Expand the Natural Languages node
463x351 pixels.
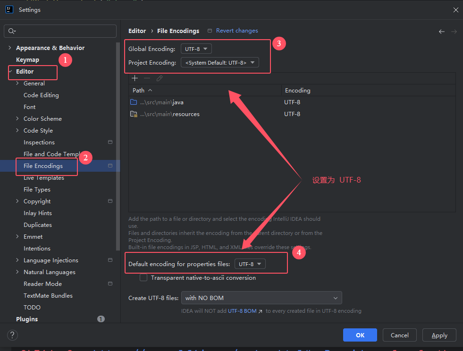pos(17,272)
